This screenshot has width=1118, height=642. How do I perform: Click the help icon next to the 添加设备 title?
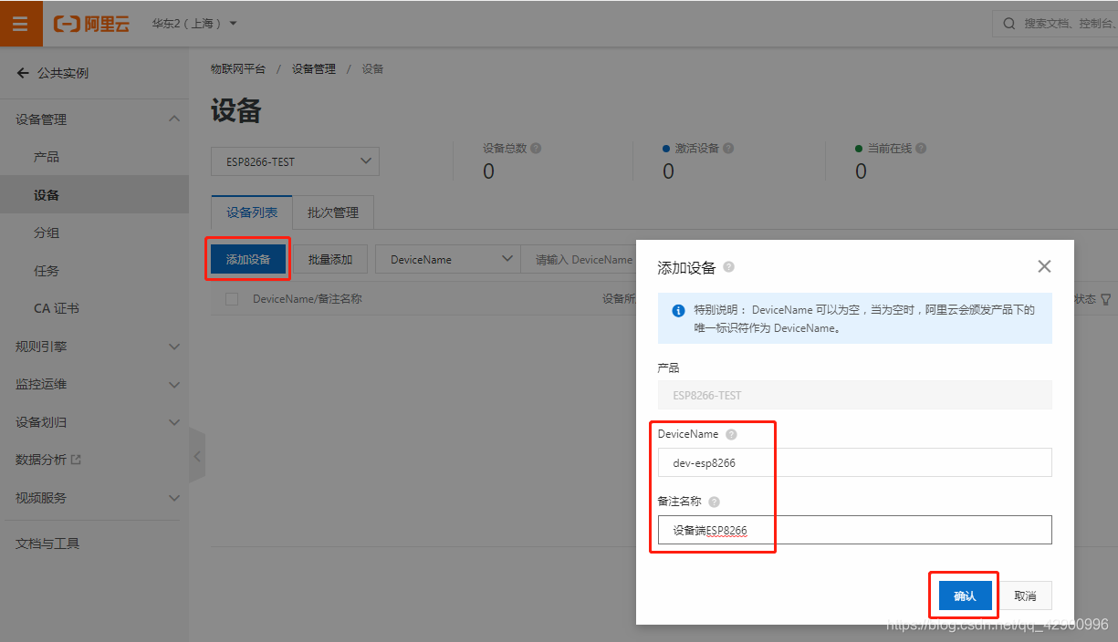click(727, 267)
